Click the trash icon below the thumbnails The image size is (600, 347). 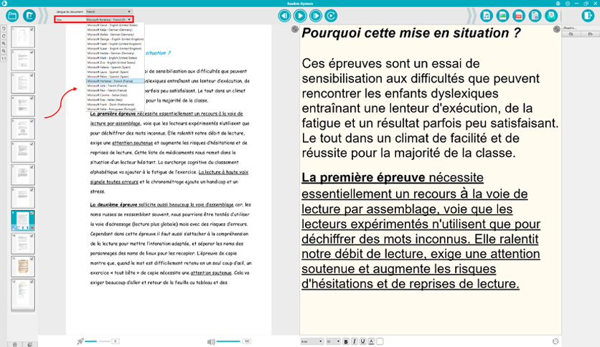[15, 344]
